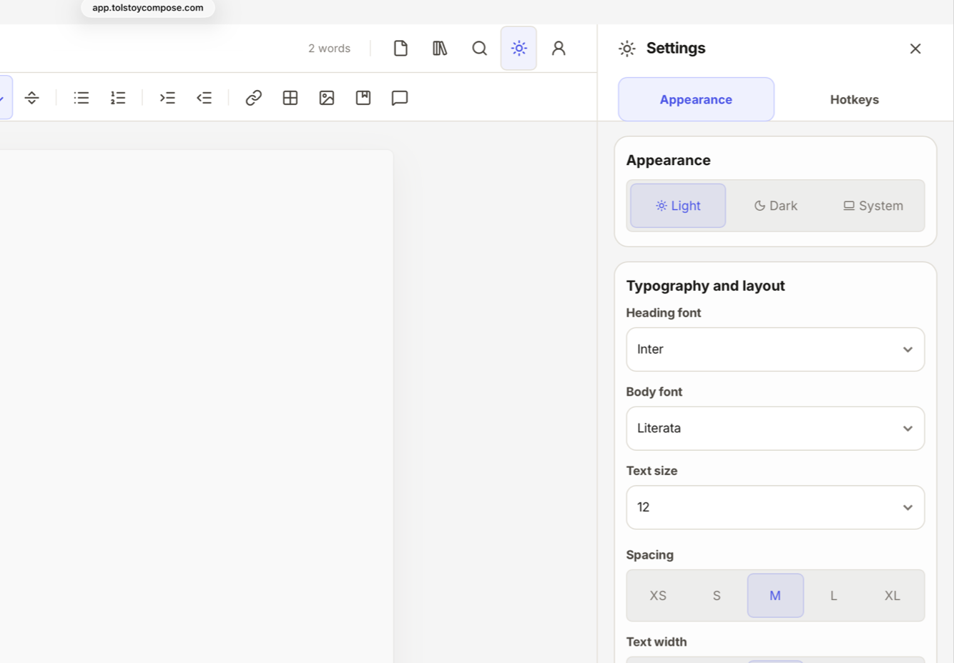The height and width of the screenshot is (663, 954).
Task: Click inside the blank document page
Action: pos(196,406)
